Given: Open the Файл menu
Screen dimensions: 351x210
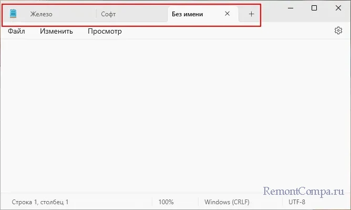Looking at the screenshot, I should (x=16, y=31).
